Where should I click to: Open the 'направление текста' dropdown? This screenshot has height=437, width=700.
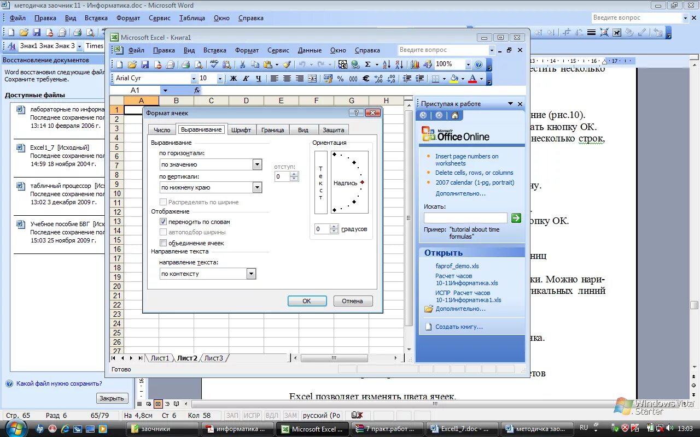[251, 274]
